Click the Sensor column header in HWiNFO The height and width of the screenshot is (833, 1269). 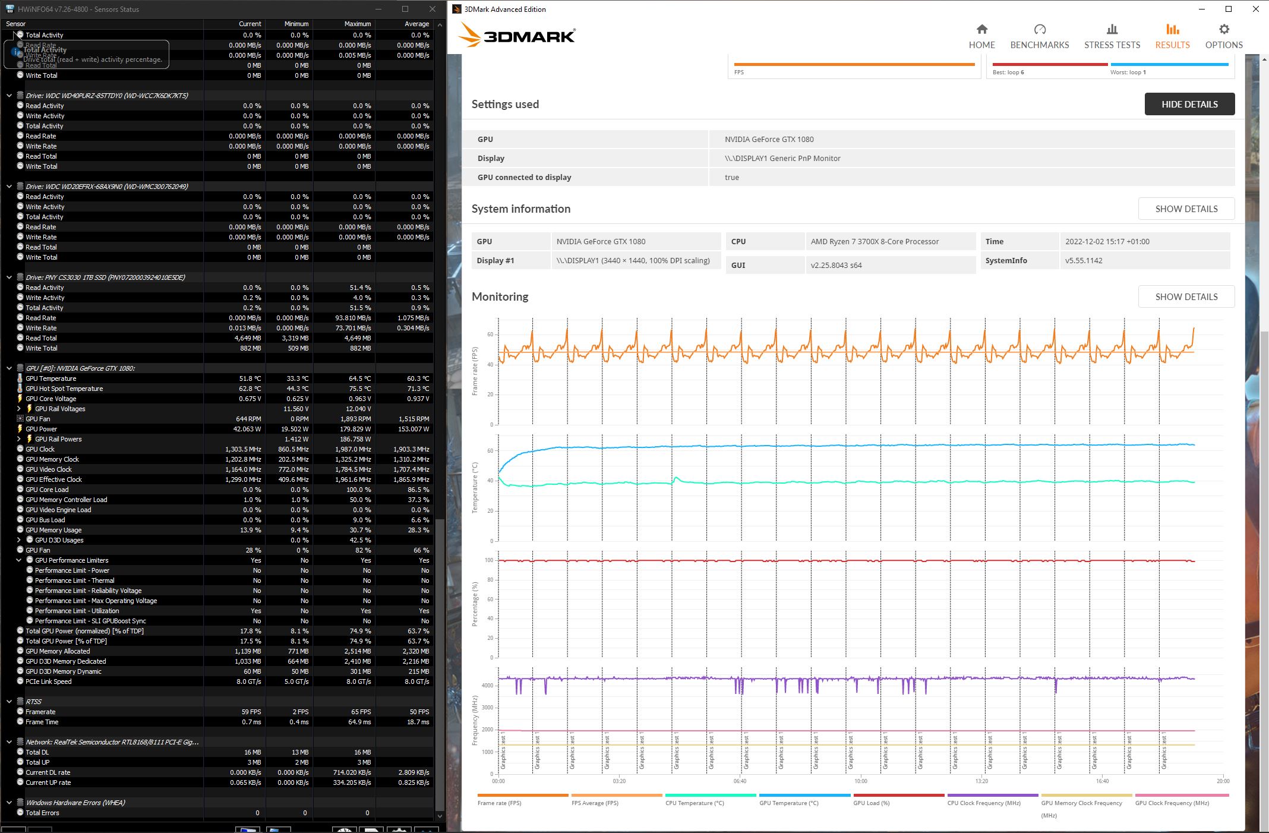(x=102, y=24)
